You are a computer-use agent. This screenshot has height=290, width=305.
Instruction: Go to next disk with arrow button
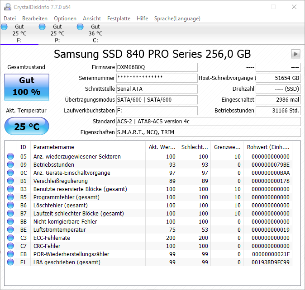[295, 54]
